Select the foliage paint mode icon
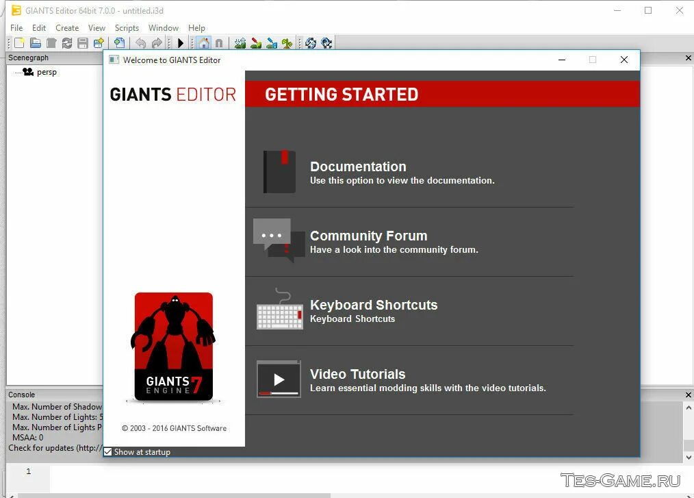Image resolution: width=694 pixels, height=498 pixels. click(x=287, y=43)
